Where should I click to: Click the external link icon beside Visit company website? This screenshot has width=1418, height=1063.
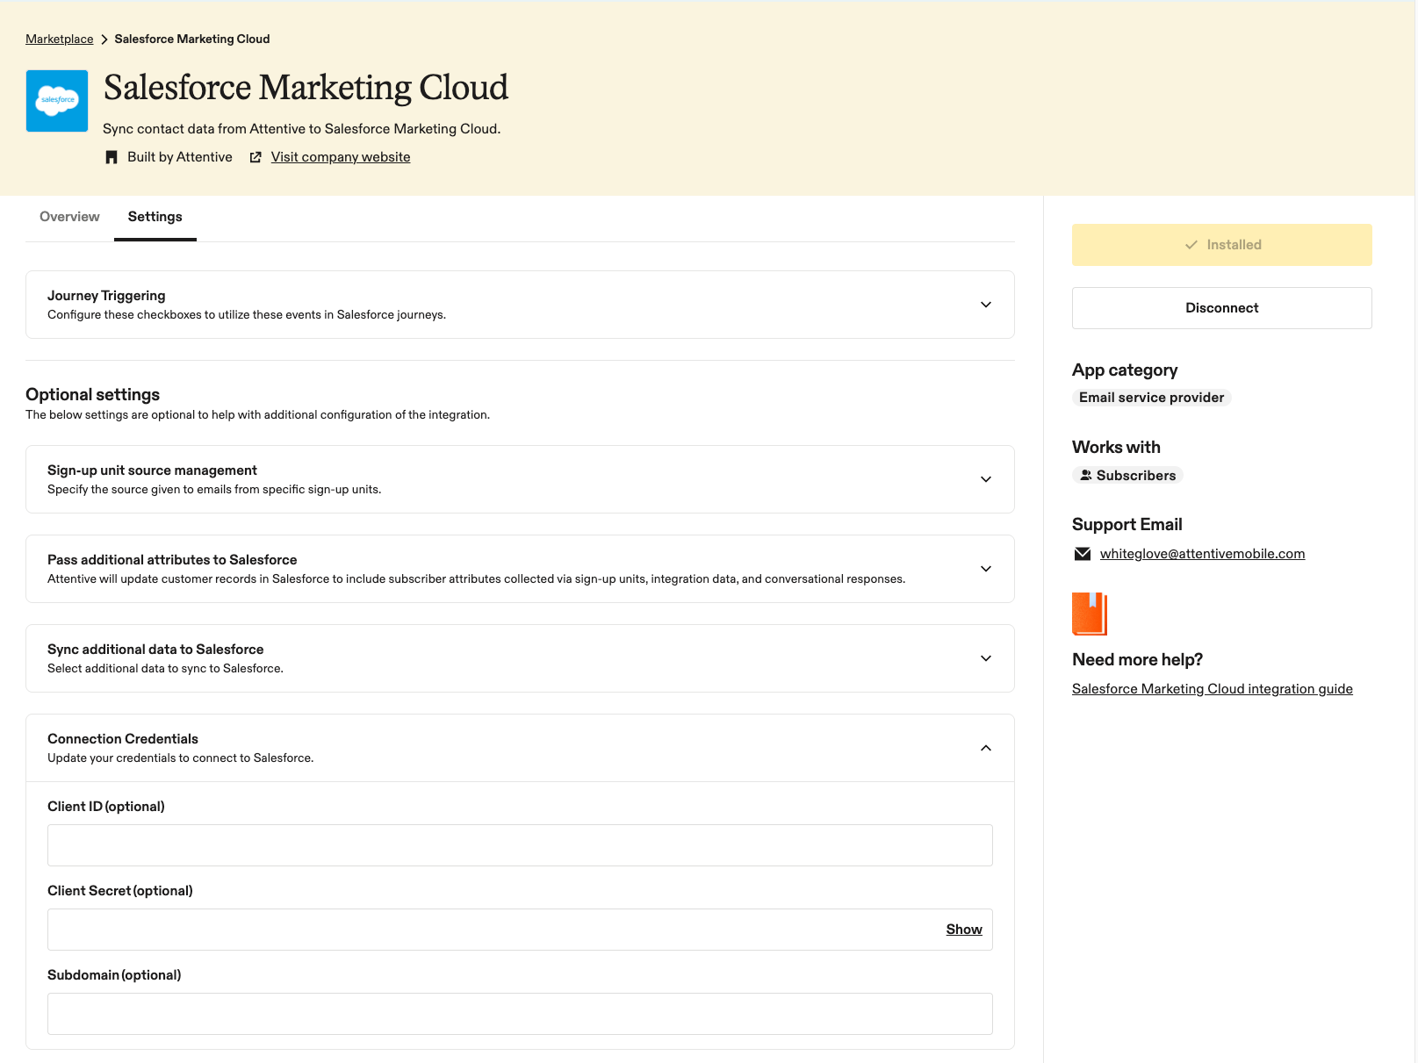[256, 157]
